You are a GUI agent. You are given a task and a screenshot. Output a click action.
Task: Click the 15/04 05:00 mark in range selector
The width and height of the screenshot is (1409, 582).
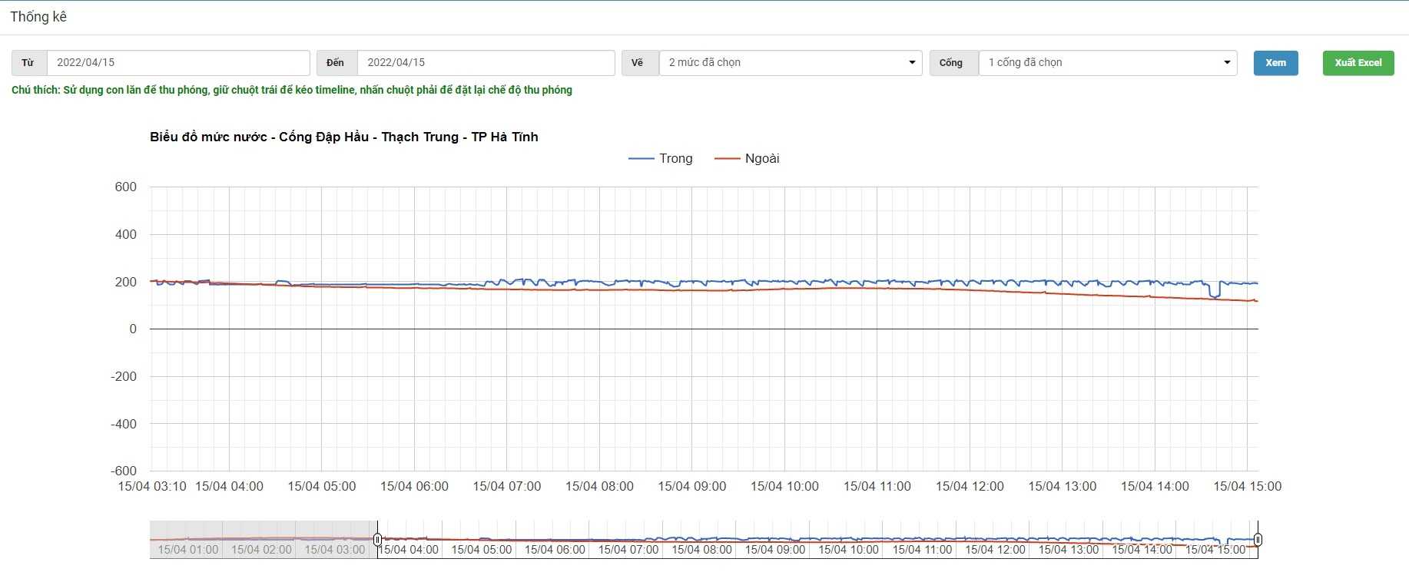(x=482, y=550)
